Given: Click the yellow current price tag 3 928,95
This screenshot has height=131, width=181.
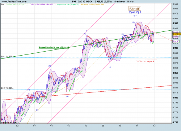Looking at the screenshot, I should point(177,34).
